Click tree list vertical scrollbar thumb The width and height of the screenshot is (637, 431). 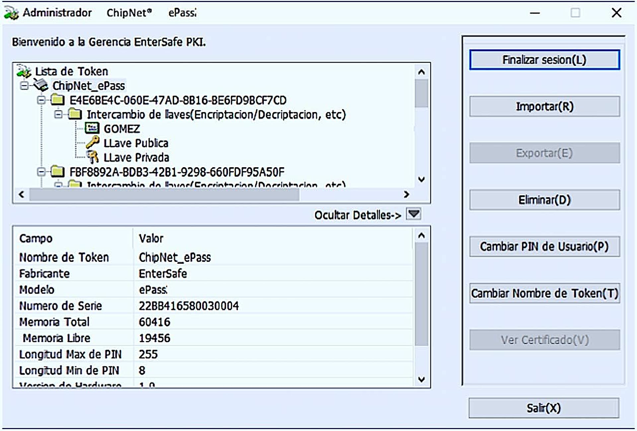tap(421, 93)
